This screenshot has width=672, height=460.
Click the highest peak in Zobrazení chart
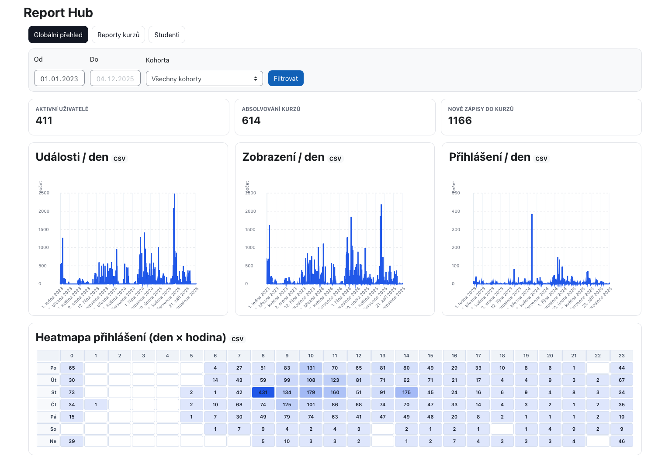click(x=381, y=206)
